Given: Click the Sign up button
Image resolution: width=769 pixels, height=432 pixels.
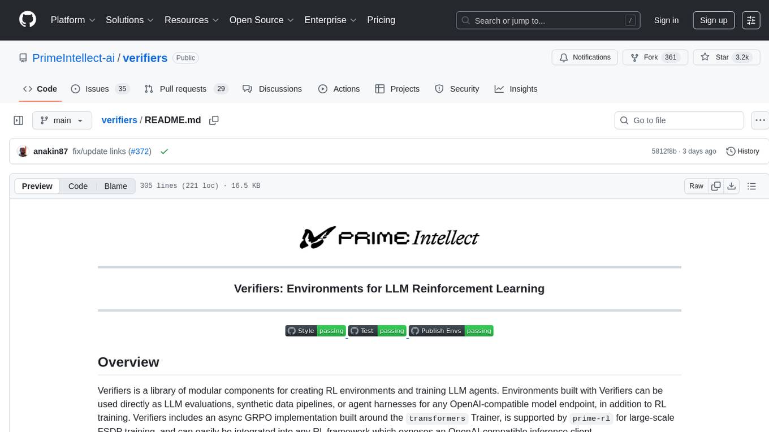Looking at the screenshot, I should [714, 20].
